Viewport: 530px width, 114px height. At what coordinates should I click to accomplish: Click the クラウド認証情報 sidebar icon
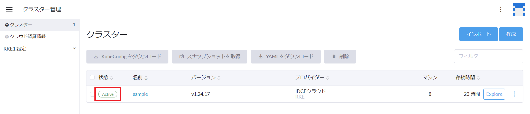point(7,37)
